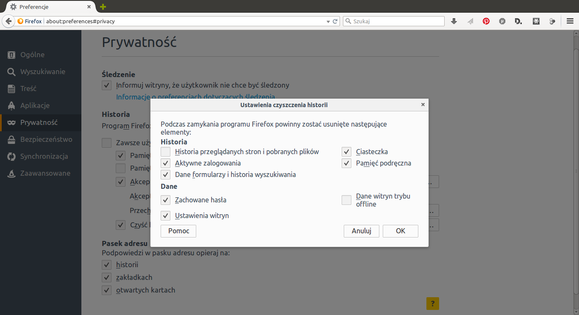
Task: Check Historia przeglądanych stron i pobranych plików
Action: (x=166, y=152)
